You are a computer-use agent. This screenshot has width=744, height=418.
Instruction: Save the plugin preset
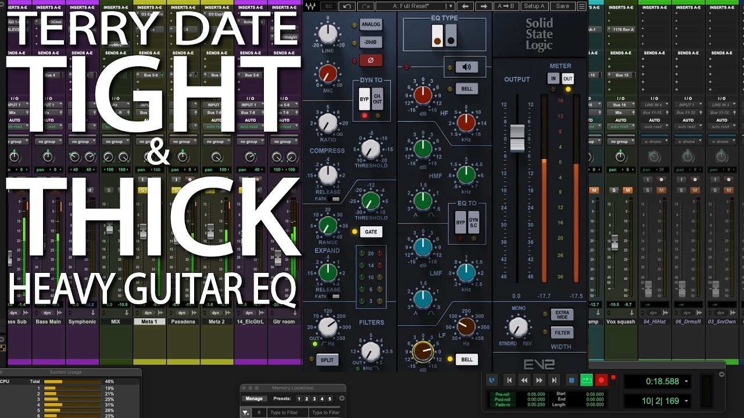pyautogui.click(x=563, y=6)
